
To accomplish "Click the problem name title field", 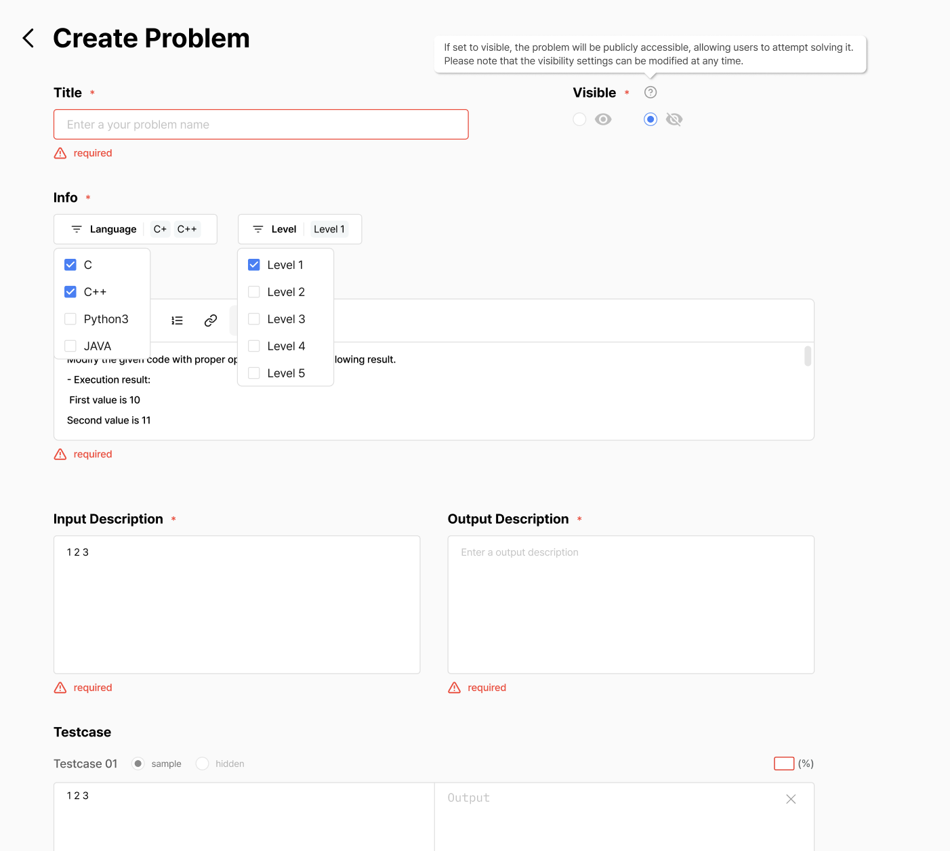I will 261,125.
